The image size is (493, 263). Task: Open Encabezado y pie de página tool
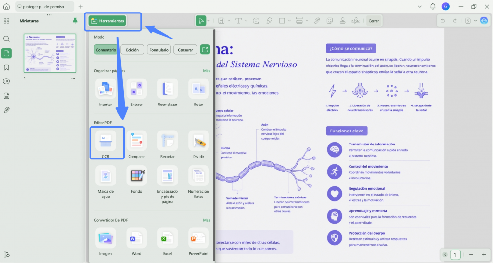167,185
